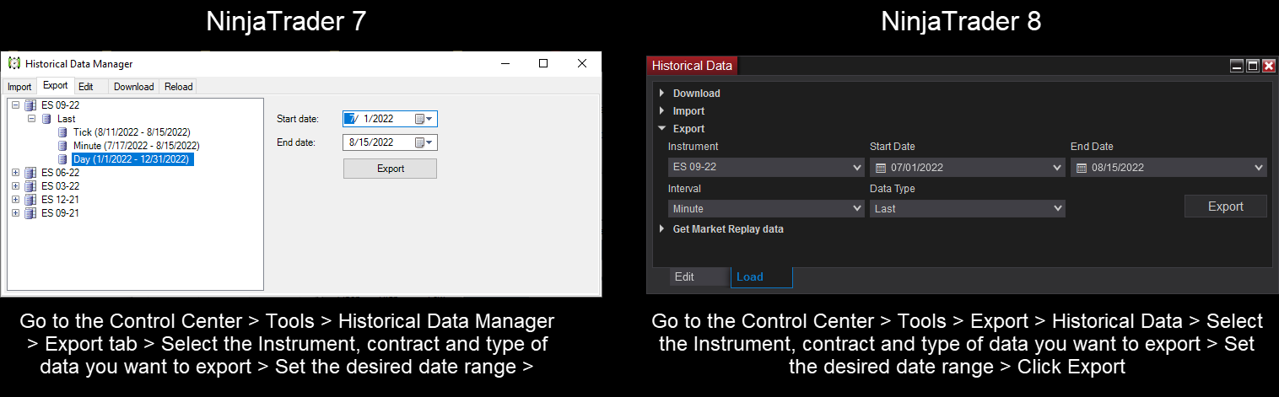
Task: Click the ES 06-22 database icon
Action: click(30, 173)
